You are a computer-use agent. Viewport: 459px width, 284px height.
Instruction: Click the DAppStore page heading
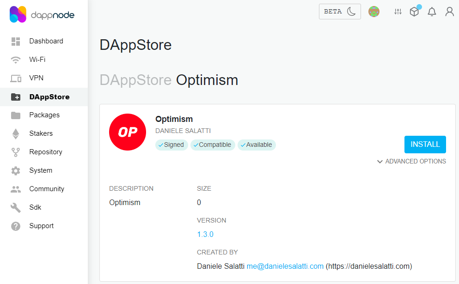pyautogui.click(x=135, y=45)
